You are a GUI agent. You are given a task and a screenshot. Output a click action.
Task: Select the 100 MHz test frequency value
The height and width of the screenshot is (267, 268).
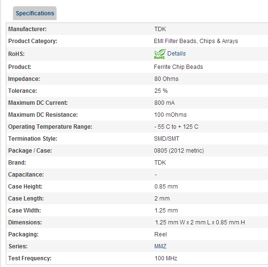coord(166,258)
